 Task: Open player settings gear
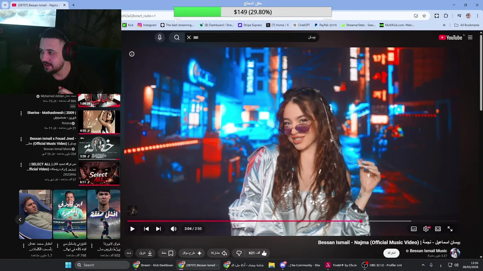426,229
